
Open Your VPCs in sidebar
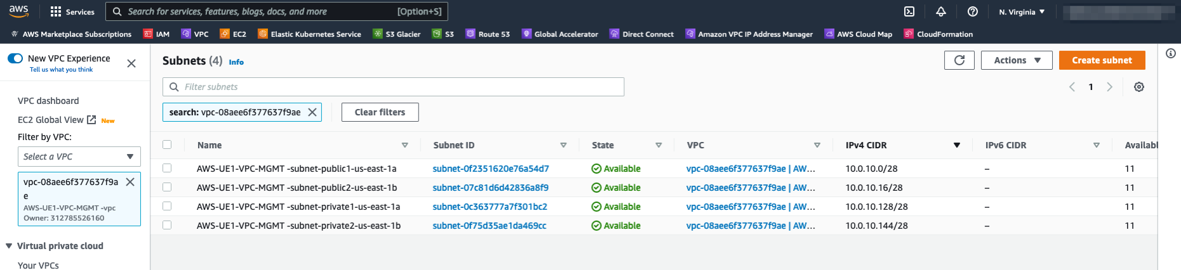point(38,265)
